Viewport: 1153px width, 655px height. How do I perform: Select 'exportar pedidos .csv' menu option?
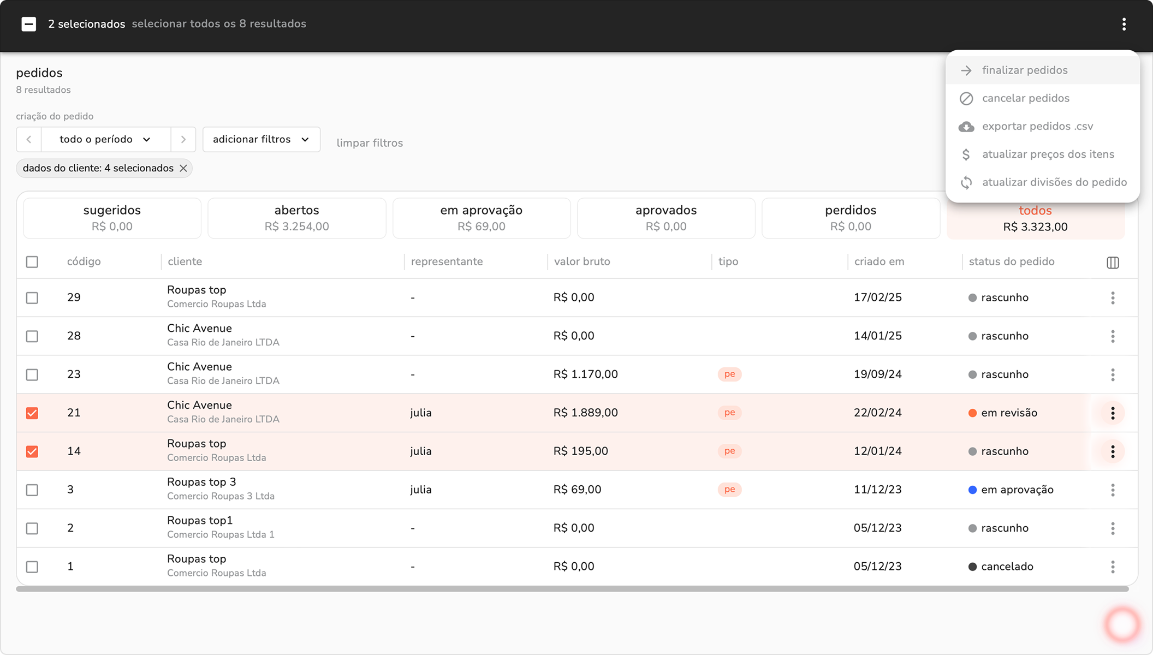[x=1037, y=127]
